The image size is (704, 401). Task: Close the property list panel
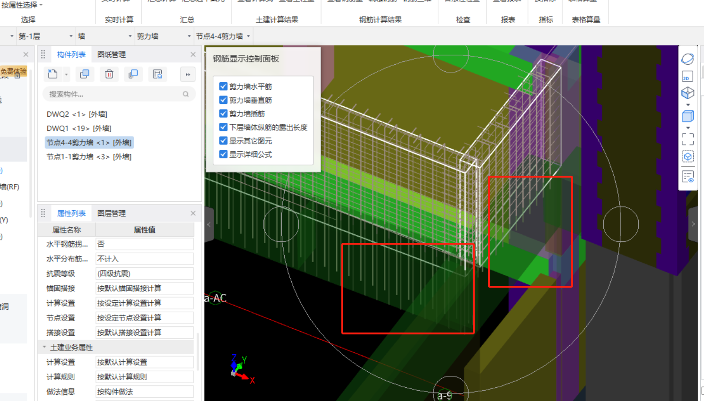coord(193,213)
